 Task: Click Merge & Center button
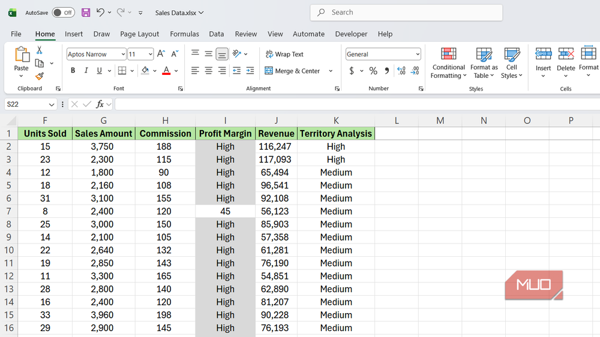pos(292,71)
